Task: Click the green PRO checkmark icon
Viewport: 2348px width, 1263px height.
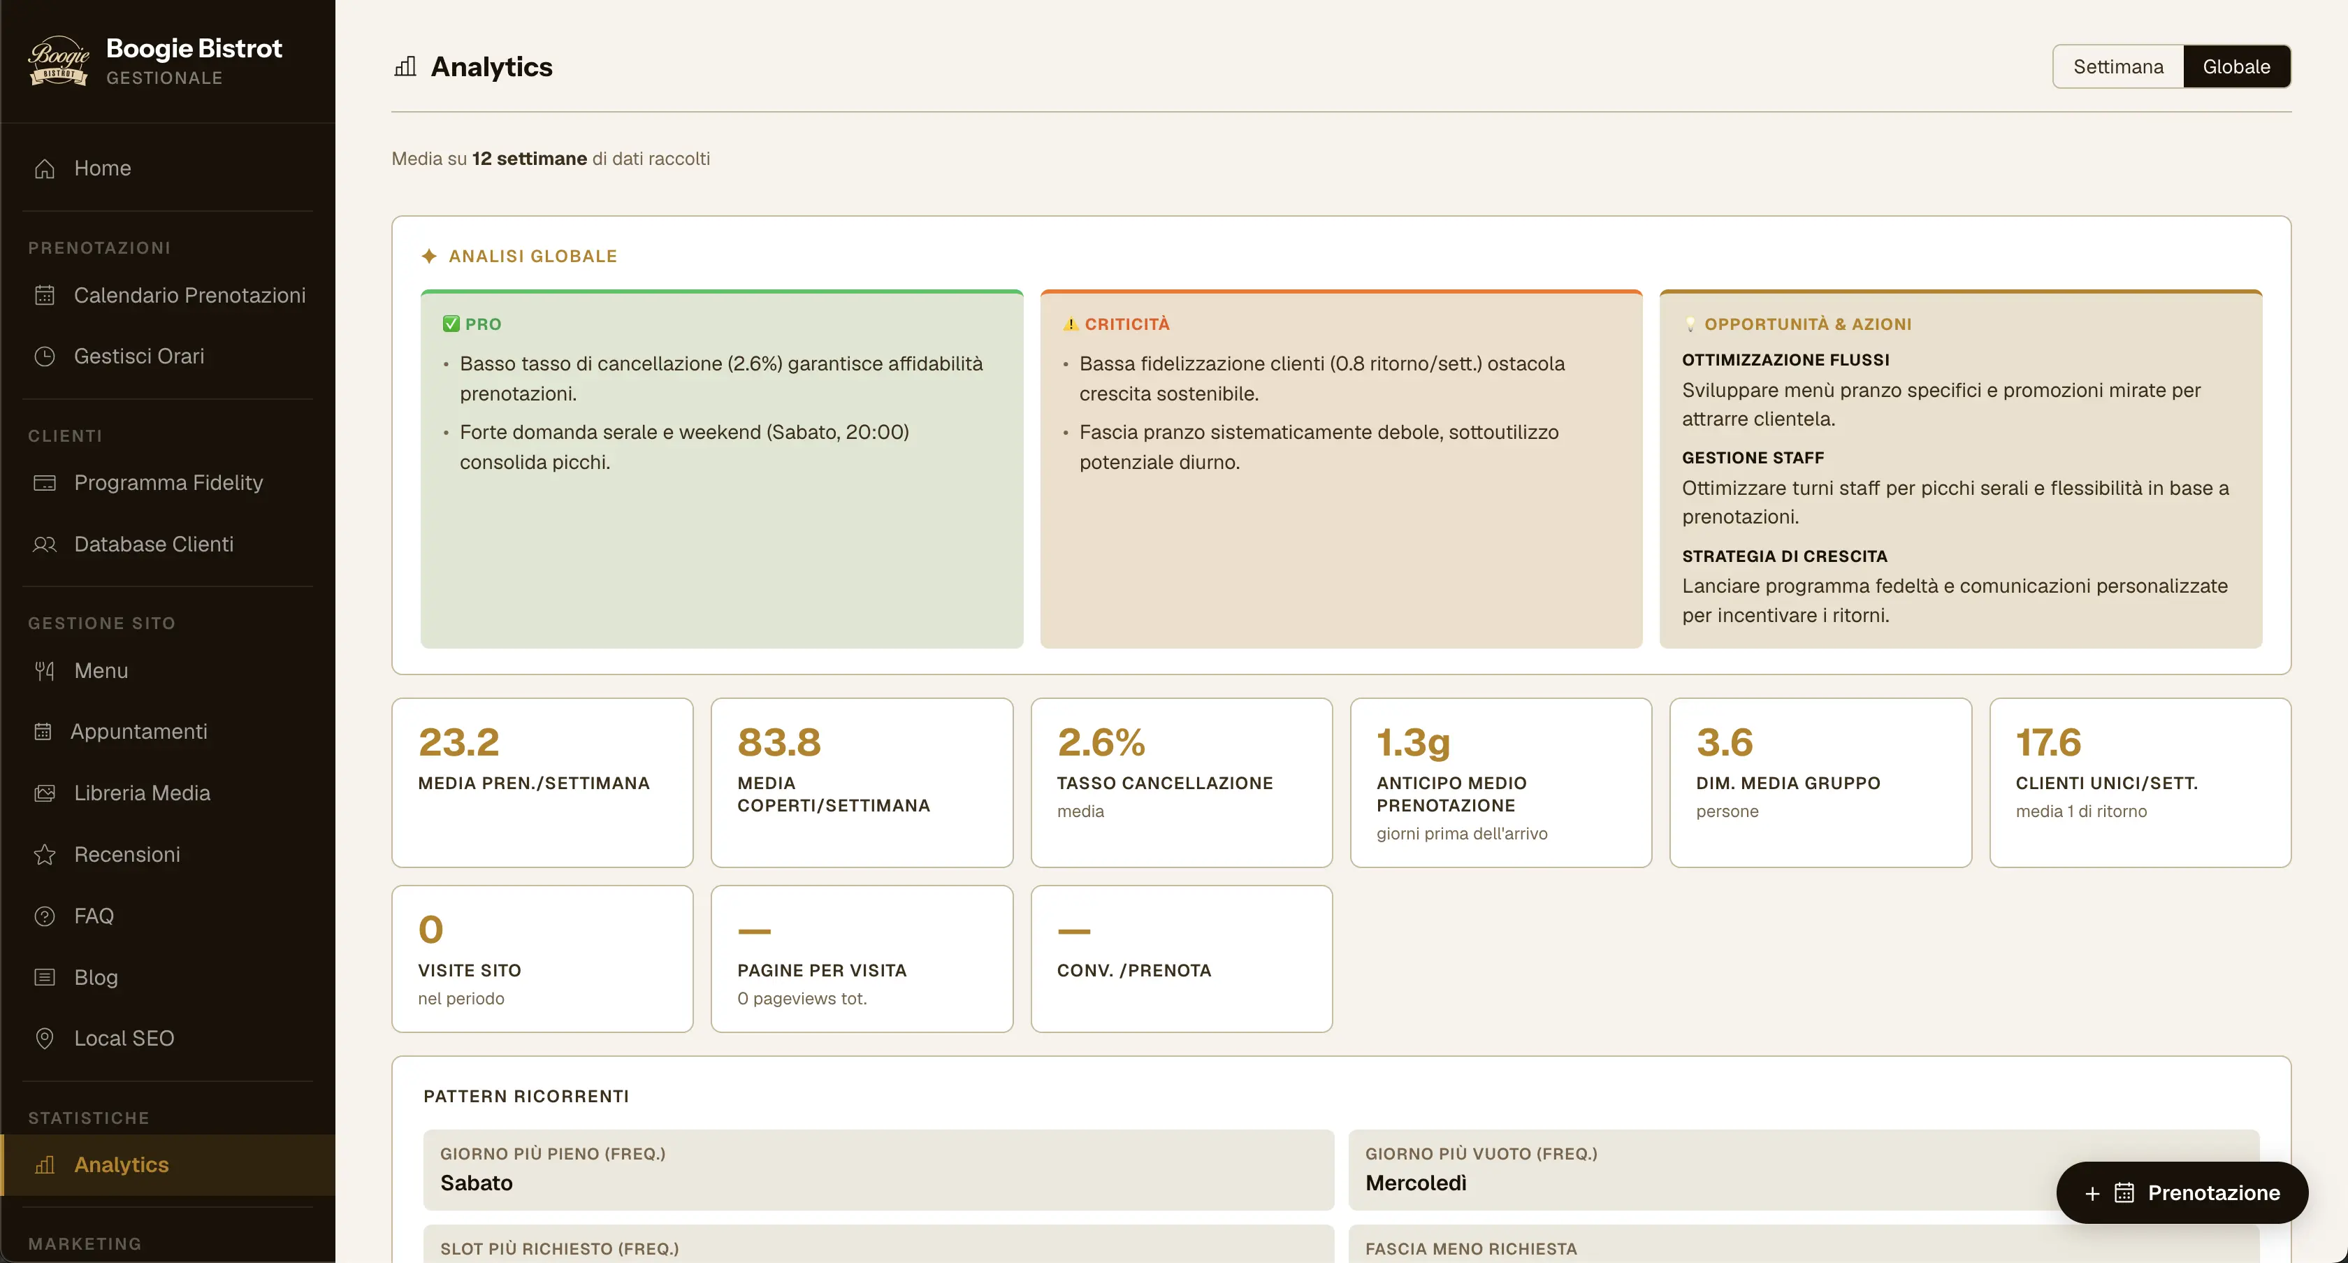Action: [450, 324]
